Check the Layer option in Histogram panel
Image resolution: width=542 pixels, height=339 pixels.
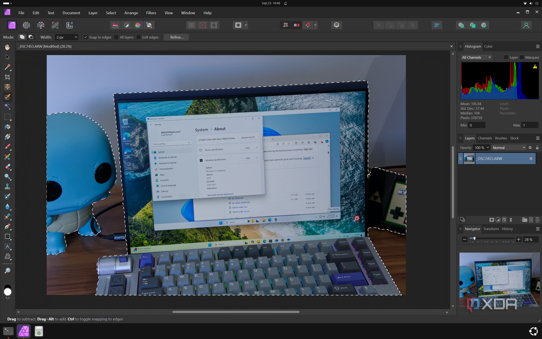[506, 57]
